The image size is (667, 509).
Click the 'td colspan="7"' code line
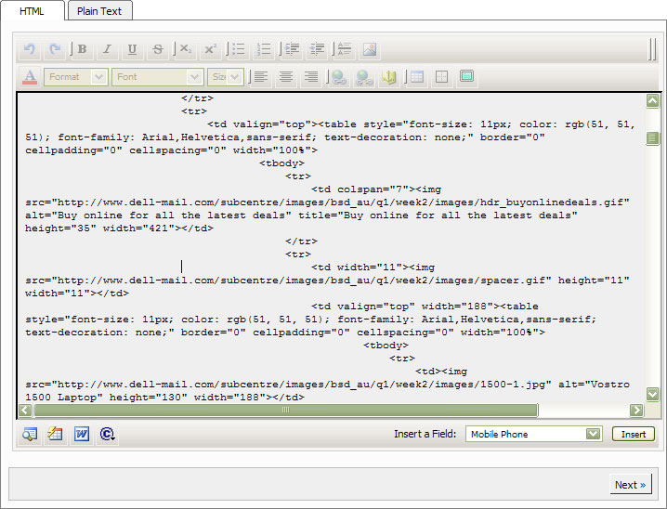376,189
